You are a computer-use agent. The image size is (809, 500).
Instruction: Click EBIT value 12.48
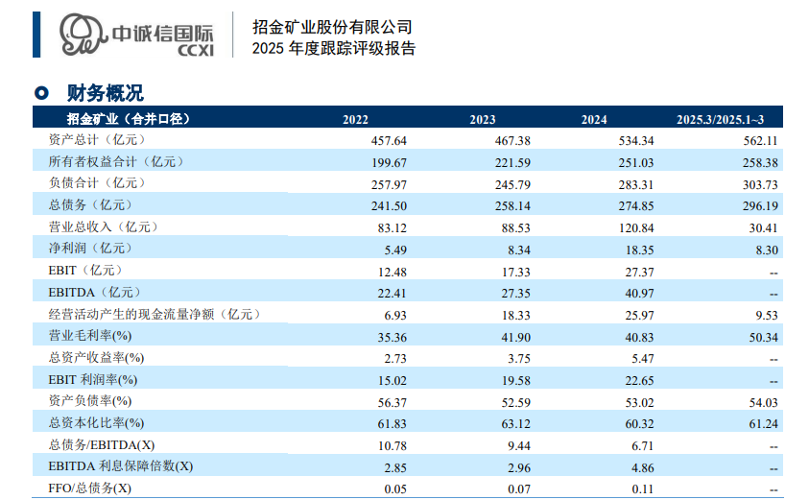[393, 272]
